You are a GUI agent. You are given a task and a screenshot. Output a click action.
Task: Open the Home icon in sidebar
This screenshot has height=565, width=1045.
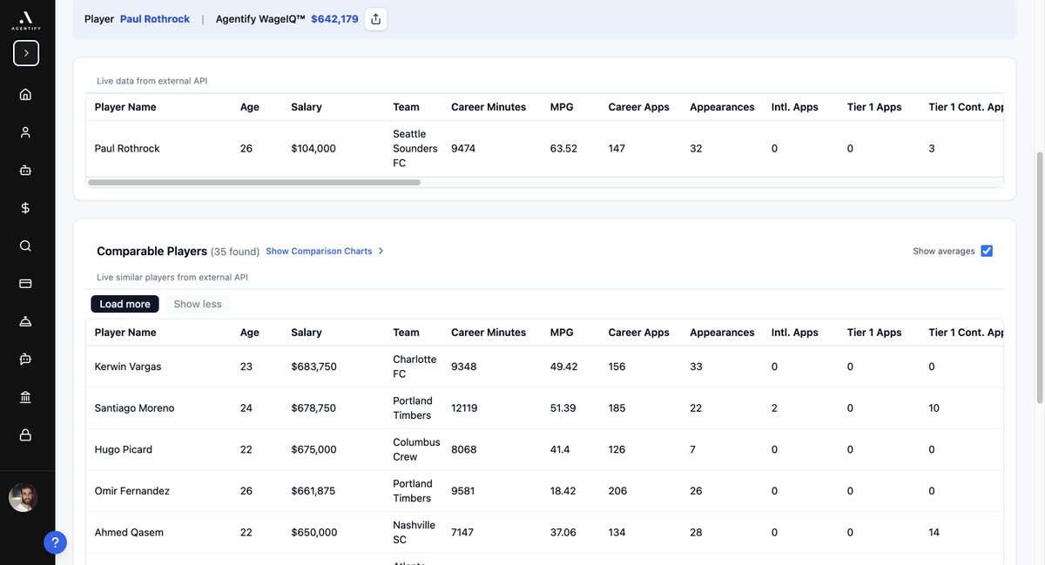[25, 94]
